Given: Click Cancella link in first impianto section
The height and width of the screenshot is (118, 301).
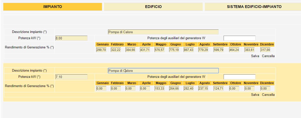Looking at the screenshot, I should point(268,56).
